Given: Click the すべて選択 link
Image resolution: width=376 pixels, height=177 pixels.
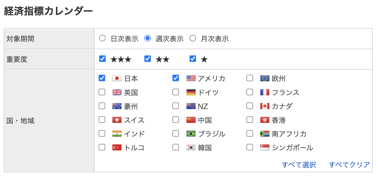Looking at the screenshot, I should click(299, 165).
